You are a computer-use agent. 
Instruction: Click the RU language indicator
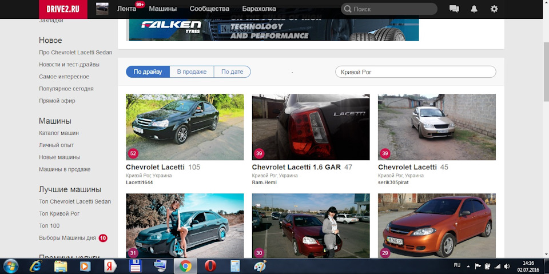pos(457,265)
